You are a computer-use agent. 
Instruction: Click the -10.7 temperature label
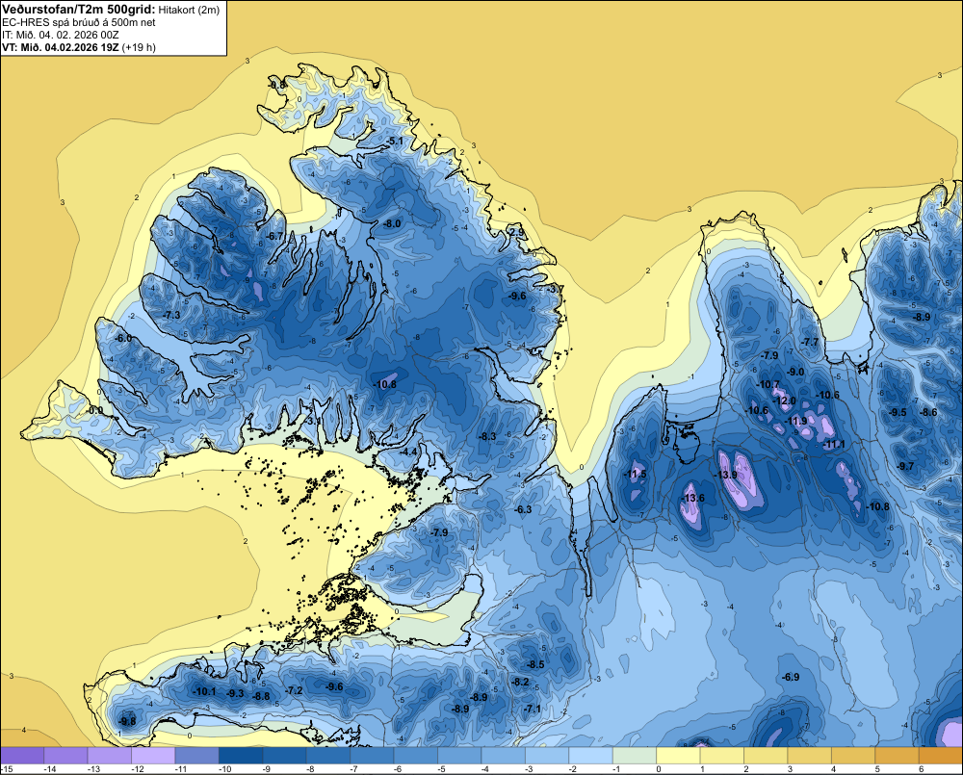[x=768, y=385]
